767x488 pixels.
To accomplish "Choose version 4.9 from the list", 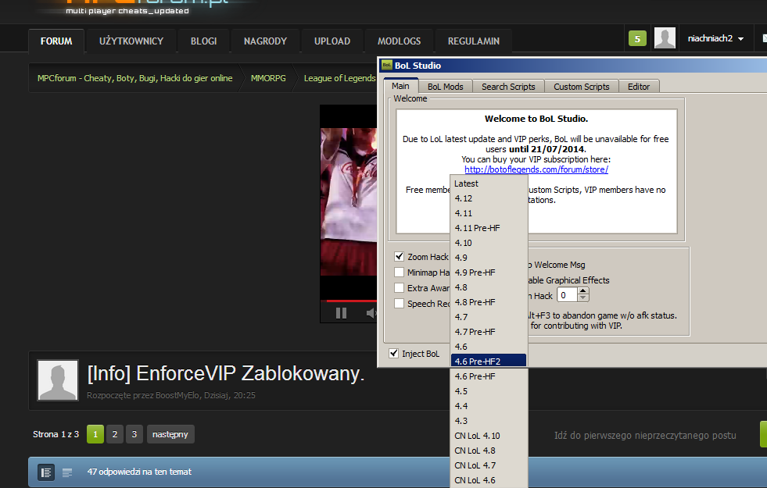I will pos(489,258).
